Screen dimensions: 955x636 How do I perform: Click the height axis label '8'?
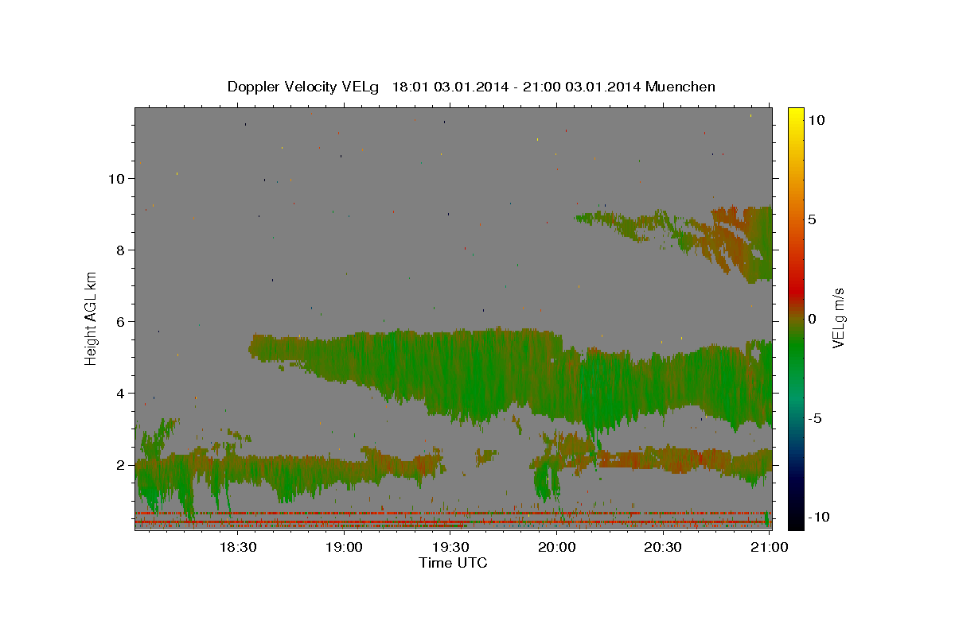point(122,250)
